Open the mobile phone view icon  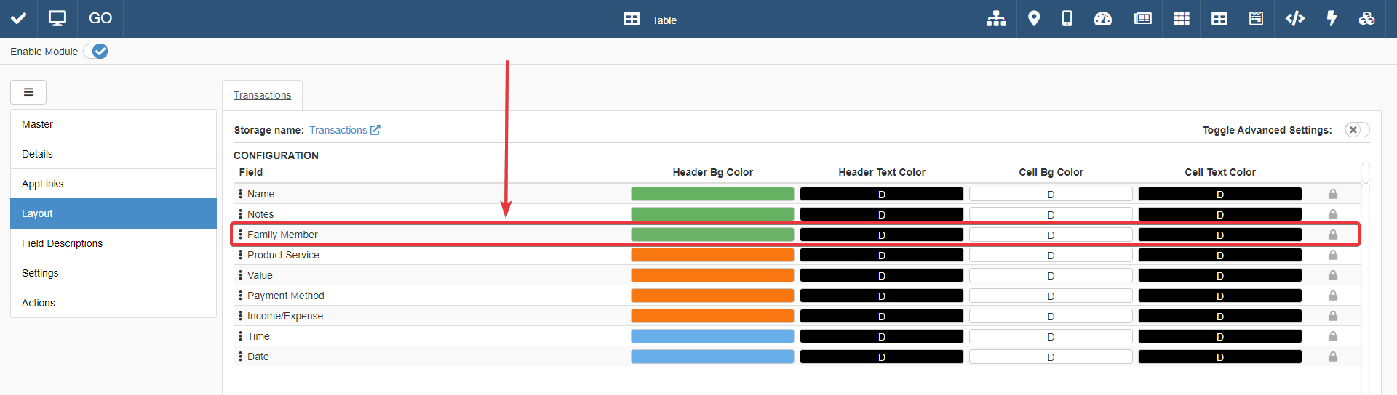click(1067, 19)
